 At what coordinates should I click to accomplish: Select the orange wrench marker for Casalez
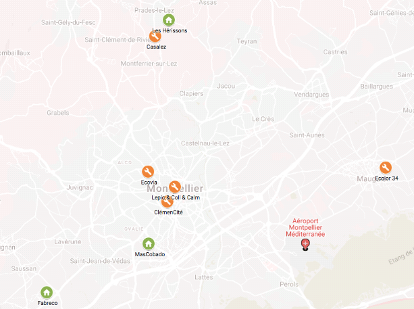pos(155,37)
